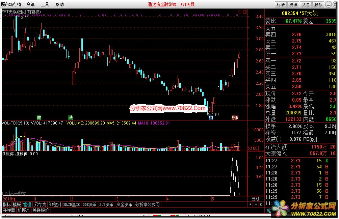Click the 买五 price 2.68
Screen dimensions: 339x219
point(296,87)
